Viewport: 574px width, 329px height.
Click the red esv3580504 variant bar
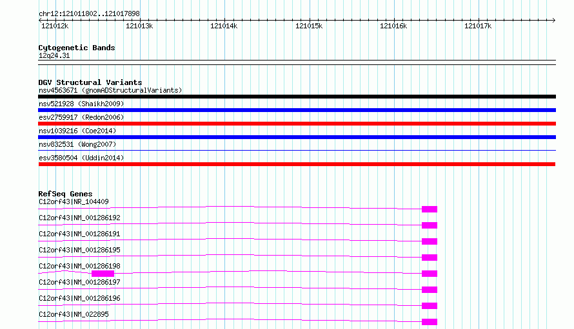point(297,164)
